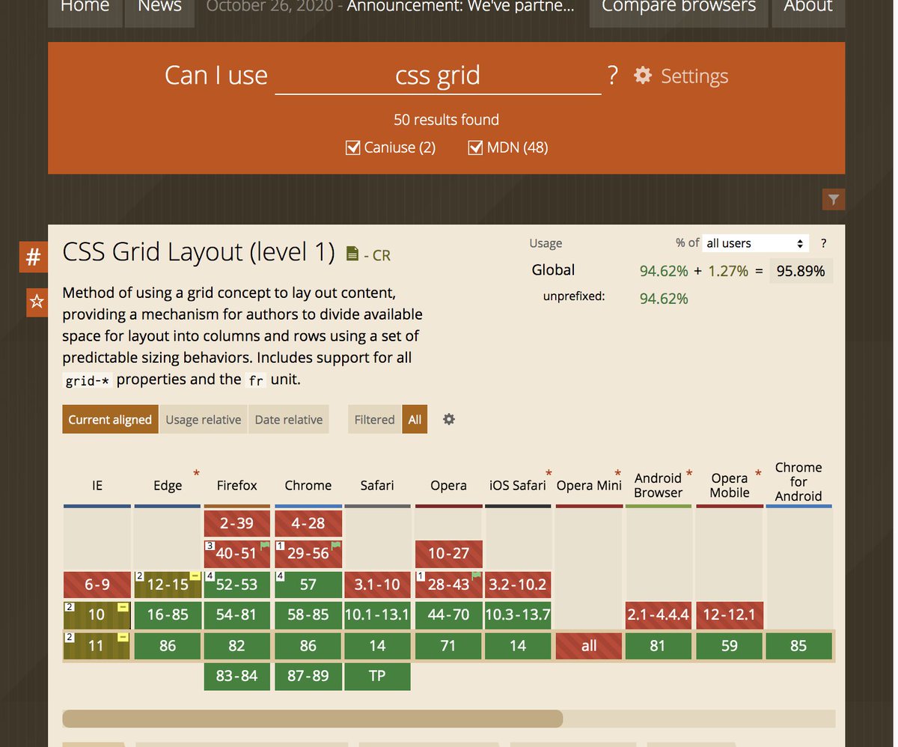Screen dimensions: 898x747
Task: Click the Chrome for Android column header
Action: click(x=798, y=481)
